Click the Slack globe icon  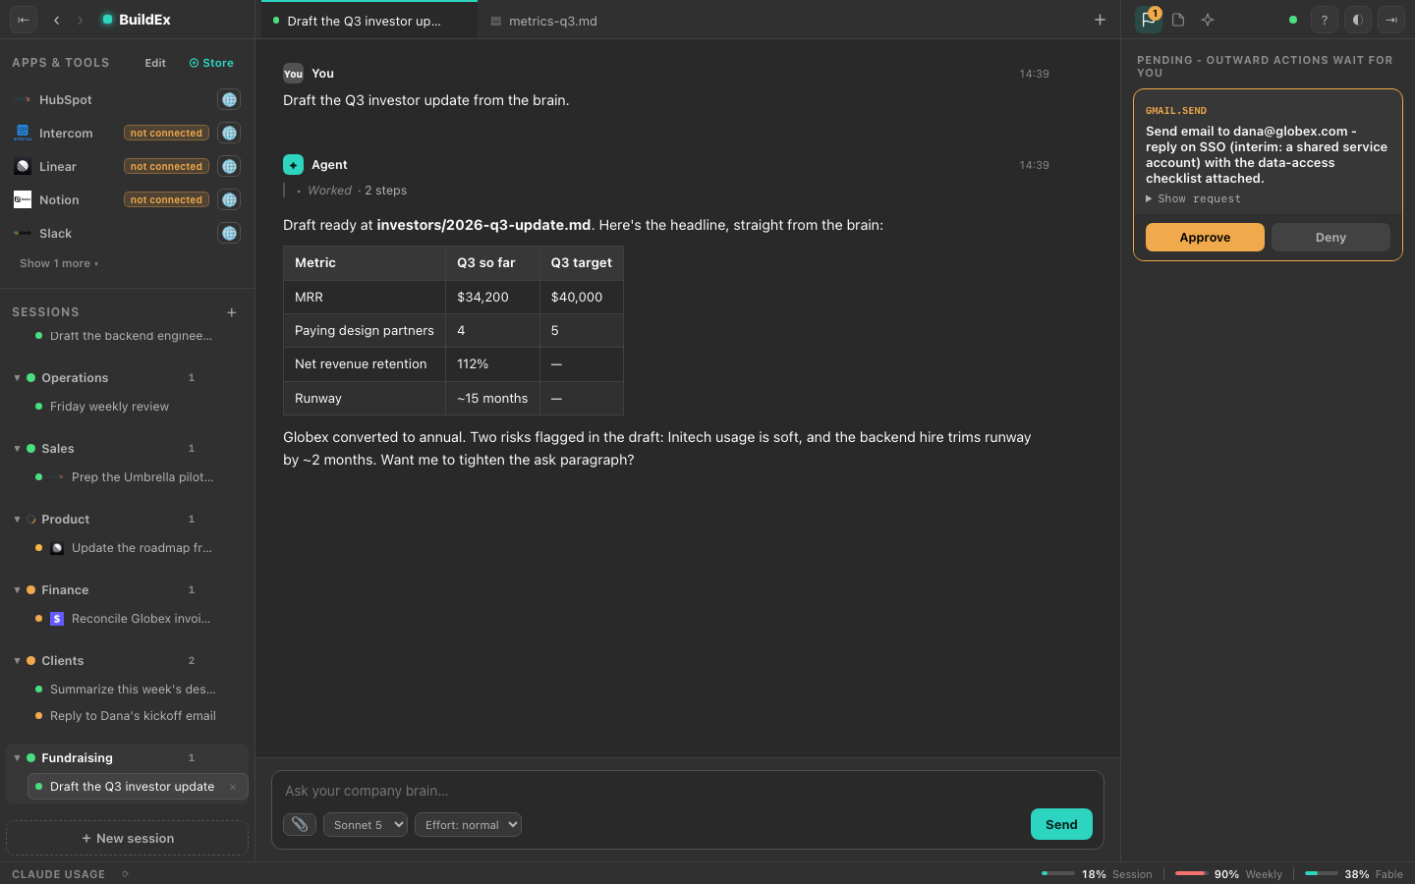pos(229,233)
